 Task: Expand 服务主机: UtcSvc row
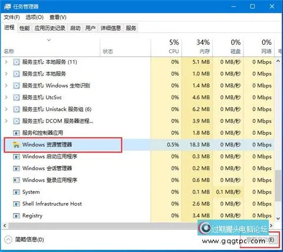click(6, 97)
